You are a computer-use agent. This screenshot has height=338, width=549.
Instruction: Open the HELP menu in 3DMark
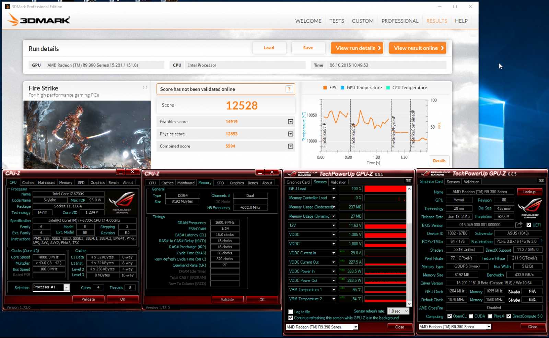(x=461, y=21)
